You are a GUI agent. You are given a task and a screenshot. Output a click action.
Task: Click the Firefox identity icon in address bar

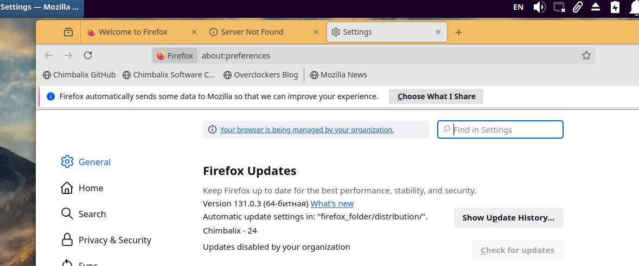pyautogui.click(x=175, y=55)
